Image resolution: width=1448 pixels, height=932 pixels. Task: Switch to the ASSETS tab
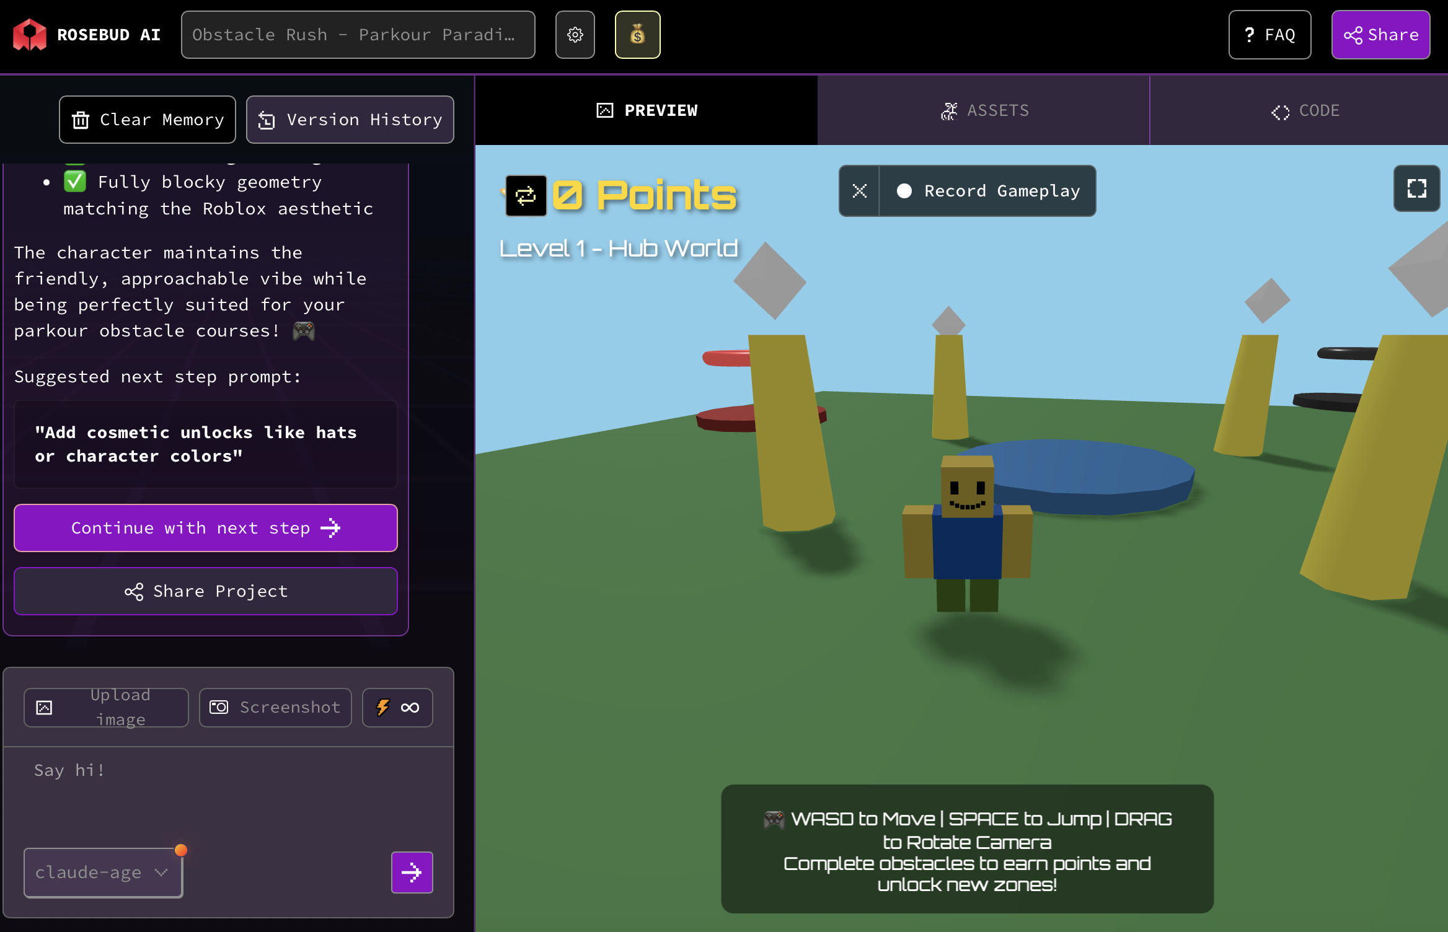(x=984, y=110)
